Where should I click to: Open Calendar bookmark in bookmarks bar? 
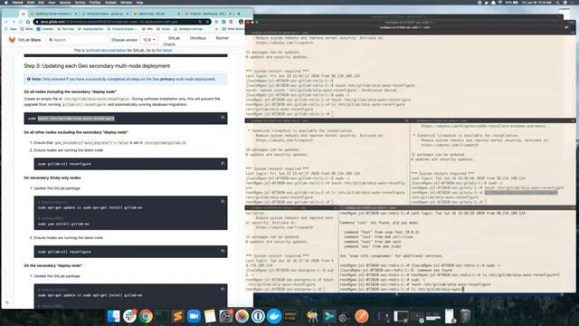[x=45, y=29]
